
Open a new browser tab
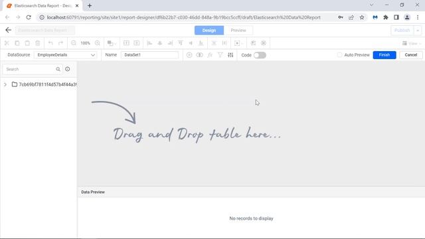90,6
